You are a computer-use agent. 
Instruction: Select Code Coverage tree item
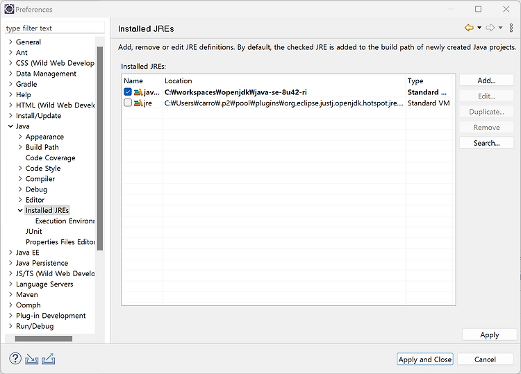click(x=50, y=158)
